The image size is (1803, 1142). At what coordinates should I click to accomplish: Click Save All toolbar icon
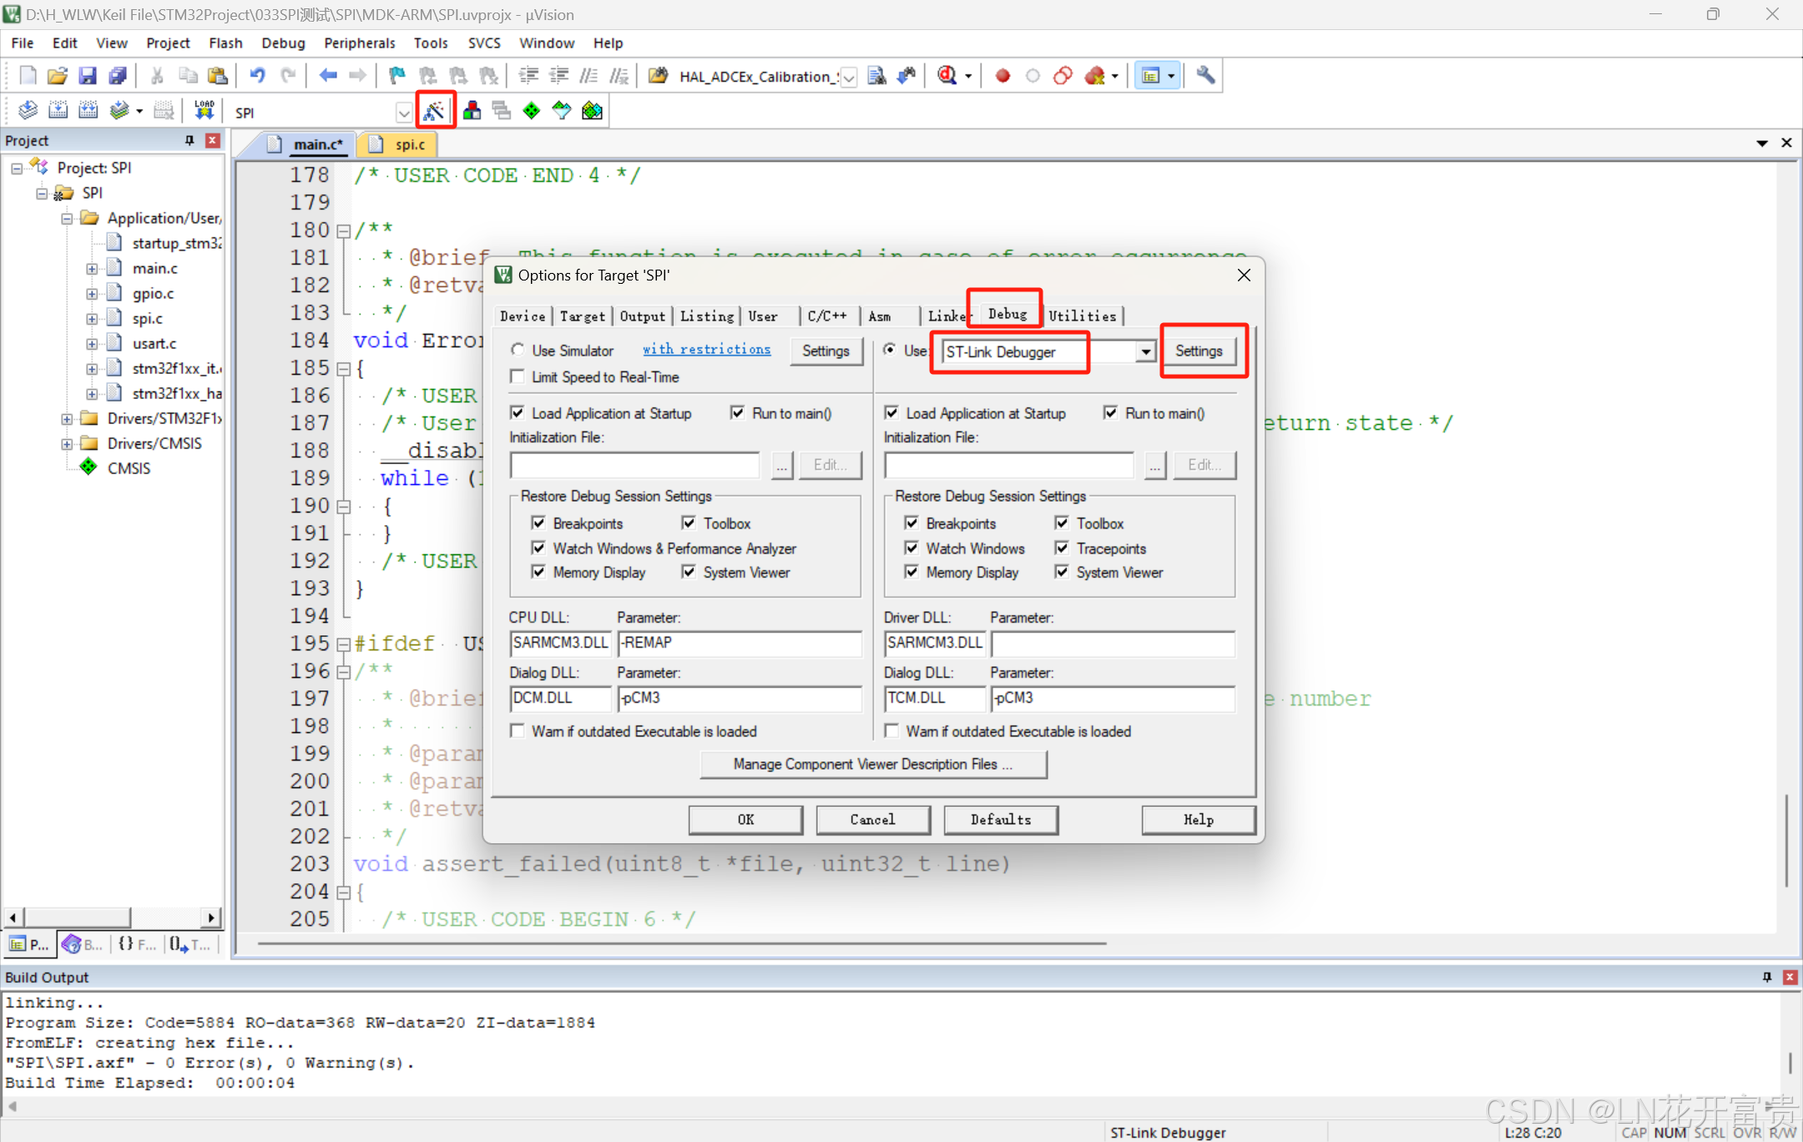click(x=118, y=76)
